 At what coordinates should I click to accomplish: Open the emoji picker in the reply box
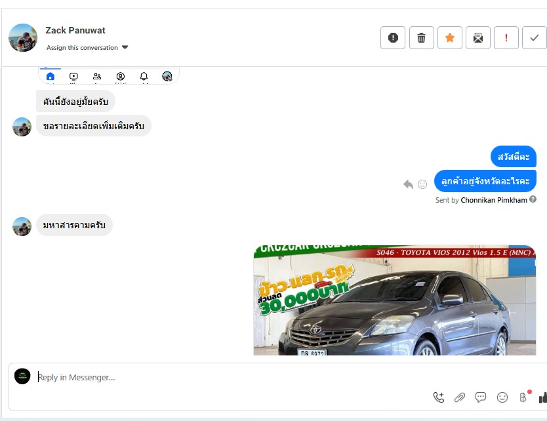502,397
